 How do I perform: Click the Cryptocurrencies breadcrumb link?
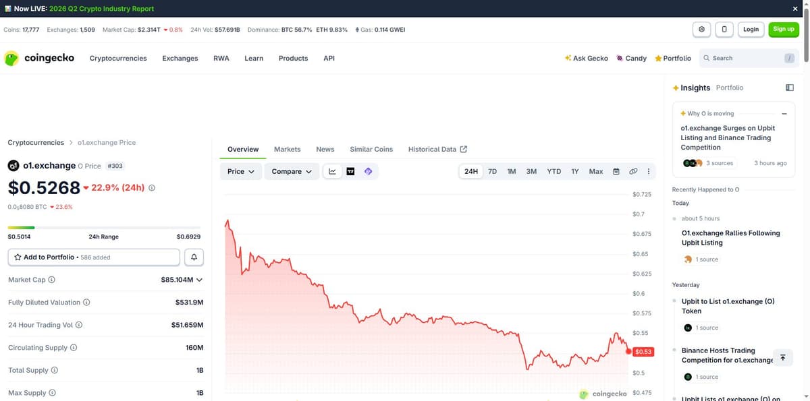pyautogui.click(x=36, y=143)
